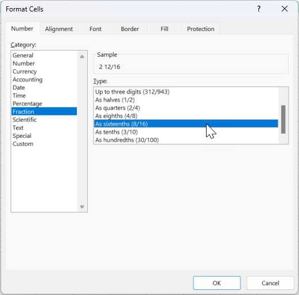Open the Border tab

(x=130, y=29)
